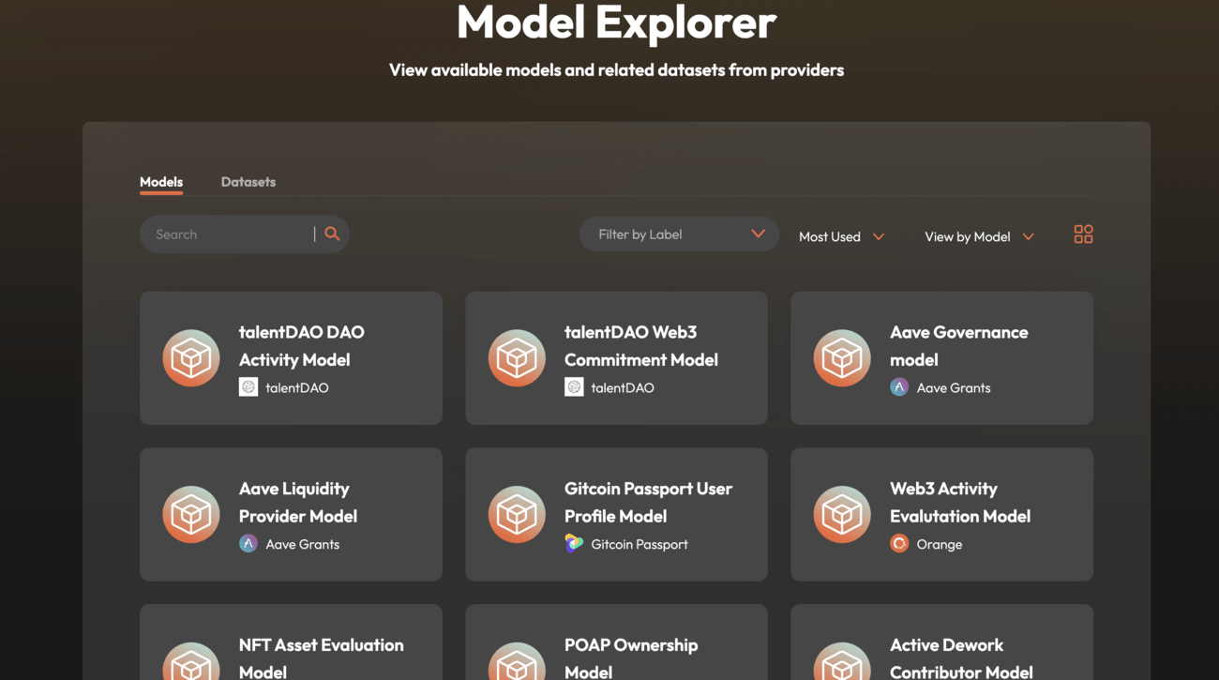The image size is (1219, 680).
Task: Click the cube icon on Gitcoin Passport User Profile Model
Action: (x=517, y=515)
